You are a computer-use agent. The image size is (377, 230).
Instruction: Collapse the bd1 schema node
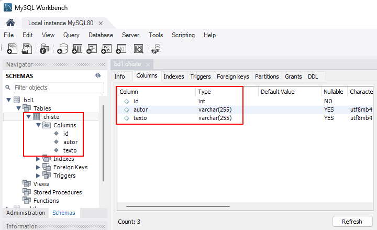coord(9,100)
